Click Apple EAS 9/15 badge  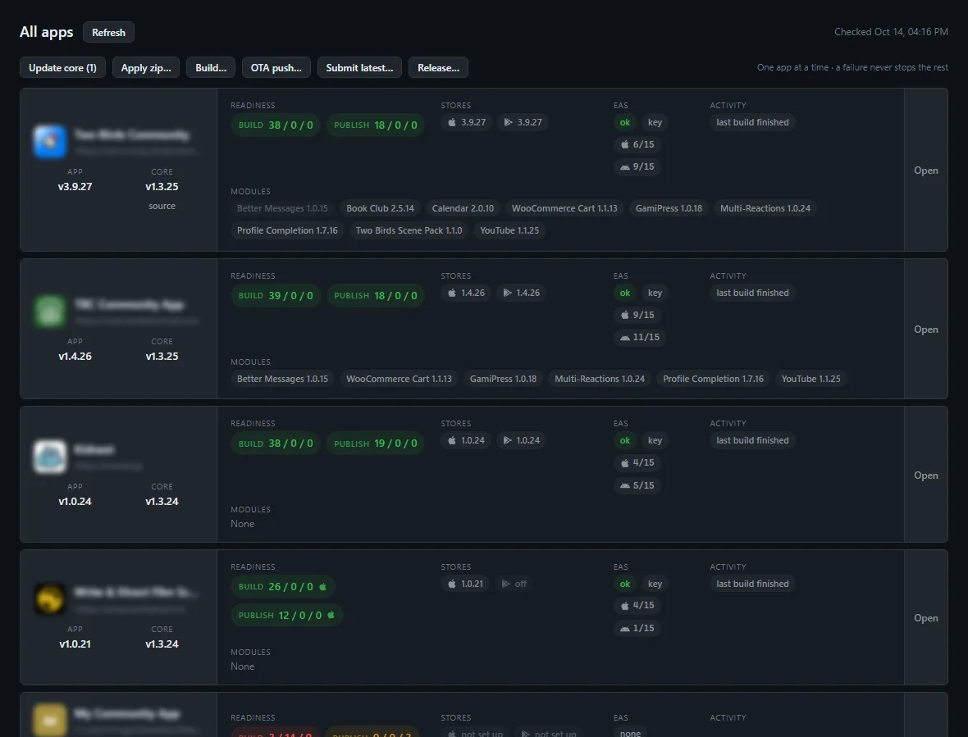pos(637,315)
